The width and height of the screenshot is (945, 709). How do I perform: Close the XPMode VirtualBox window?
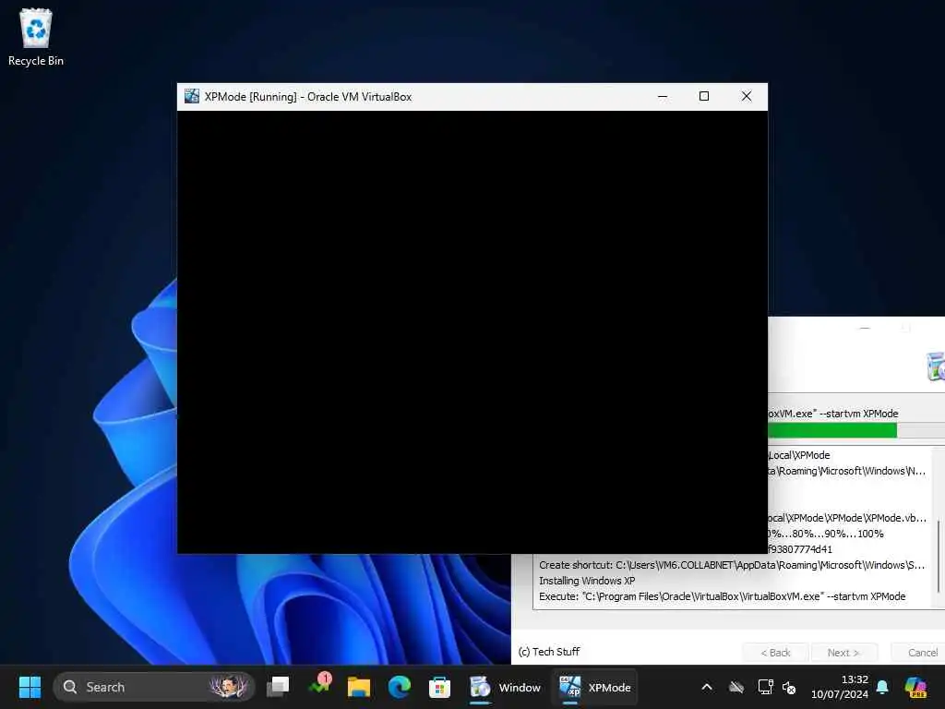pyautogui.click(x=746, y=96)
